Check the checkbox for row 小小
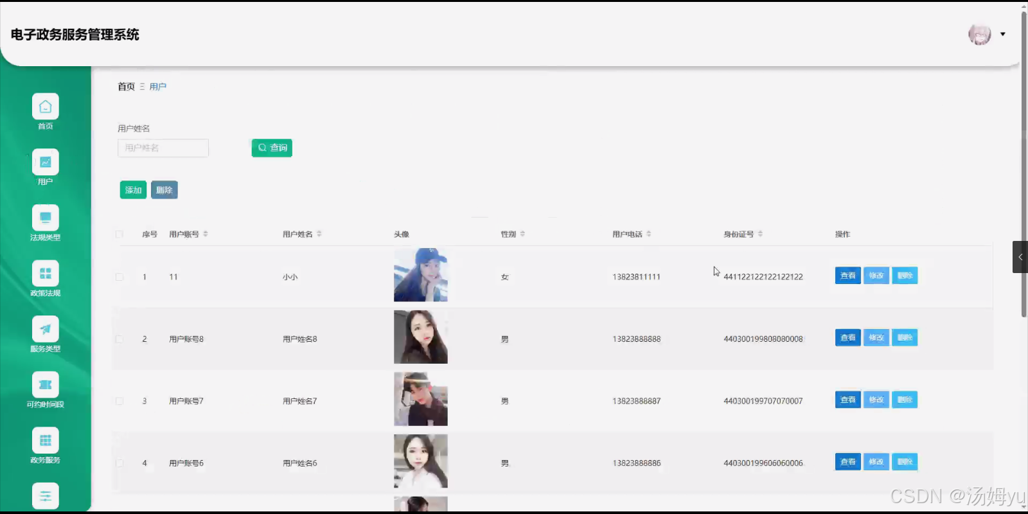The image size is (1028, 514). pyautogui.click(x=119, y=277)
